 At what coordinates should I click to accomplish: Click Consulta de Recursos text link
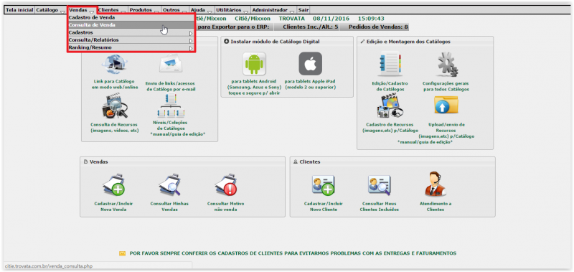(115, 128)
